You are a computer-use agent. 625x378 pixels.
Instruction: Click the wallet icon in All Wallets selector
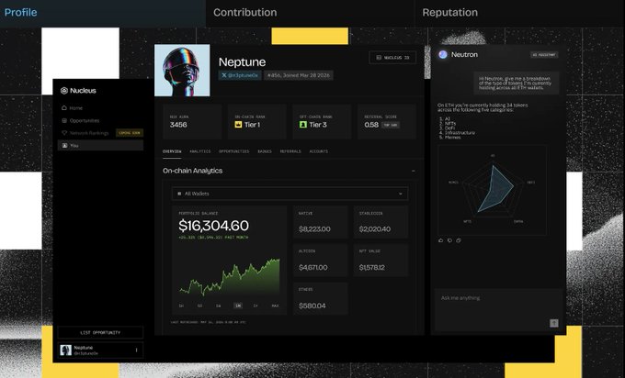pyautogui.click(x=179, y=194)
